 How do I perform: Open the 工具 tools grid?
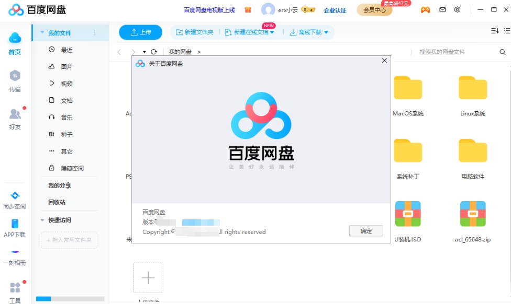click(x=15, y=287)
